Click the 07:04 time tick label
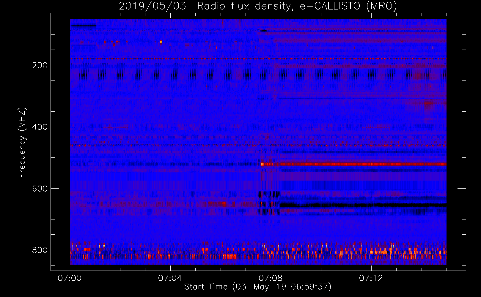The image size is (481, 297). (x=170, y=278)
